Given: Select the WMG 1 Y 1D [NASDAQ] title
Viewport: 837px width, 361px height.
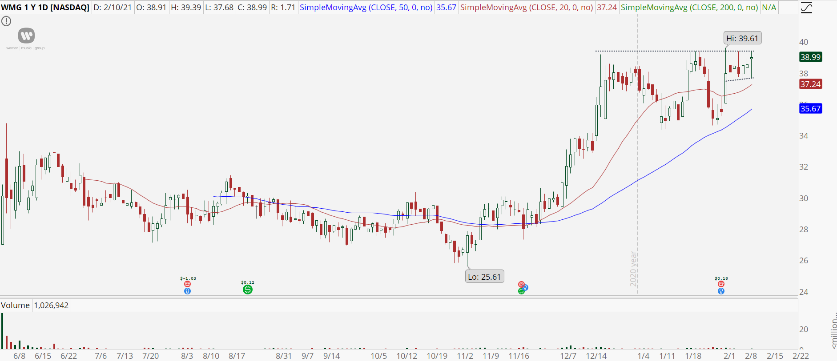Looking at the screenshot, I should pos(45,8).
